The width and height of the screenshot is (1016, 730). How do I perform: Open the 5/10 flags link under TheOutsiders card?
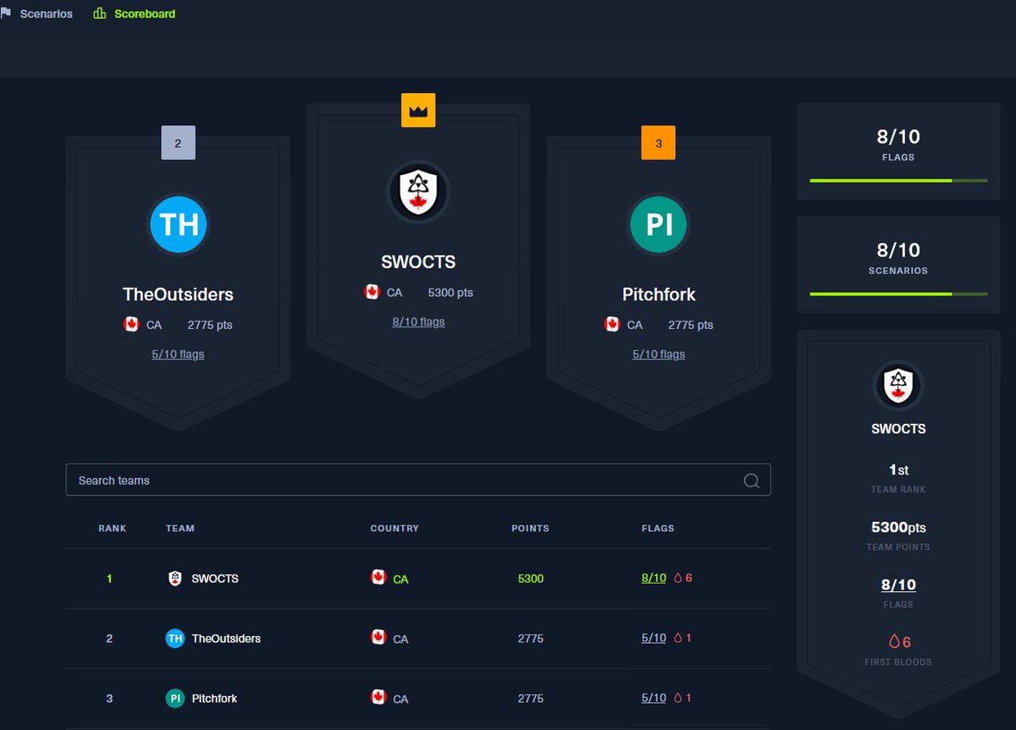(178, 354)
